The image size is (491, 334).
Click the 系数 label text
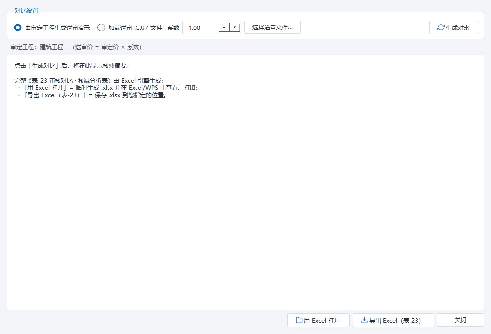coord(173,28)
